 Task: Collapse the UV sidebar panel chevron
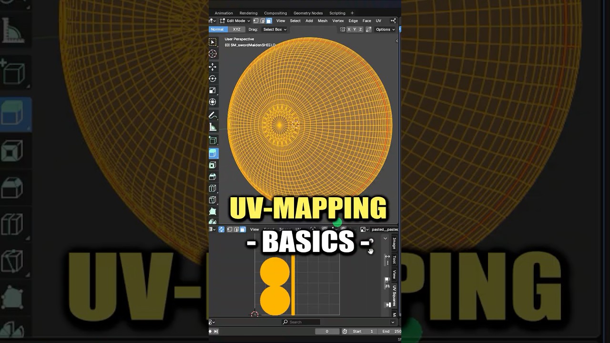click(386, 239)
